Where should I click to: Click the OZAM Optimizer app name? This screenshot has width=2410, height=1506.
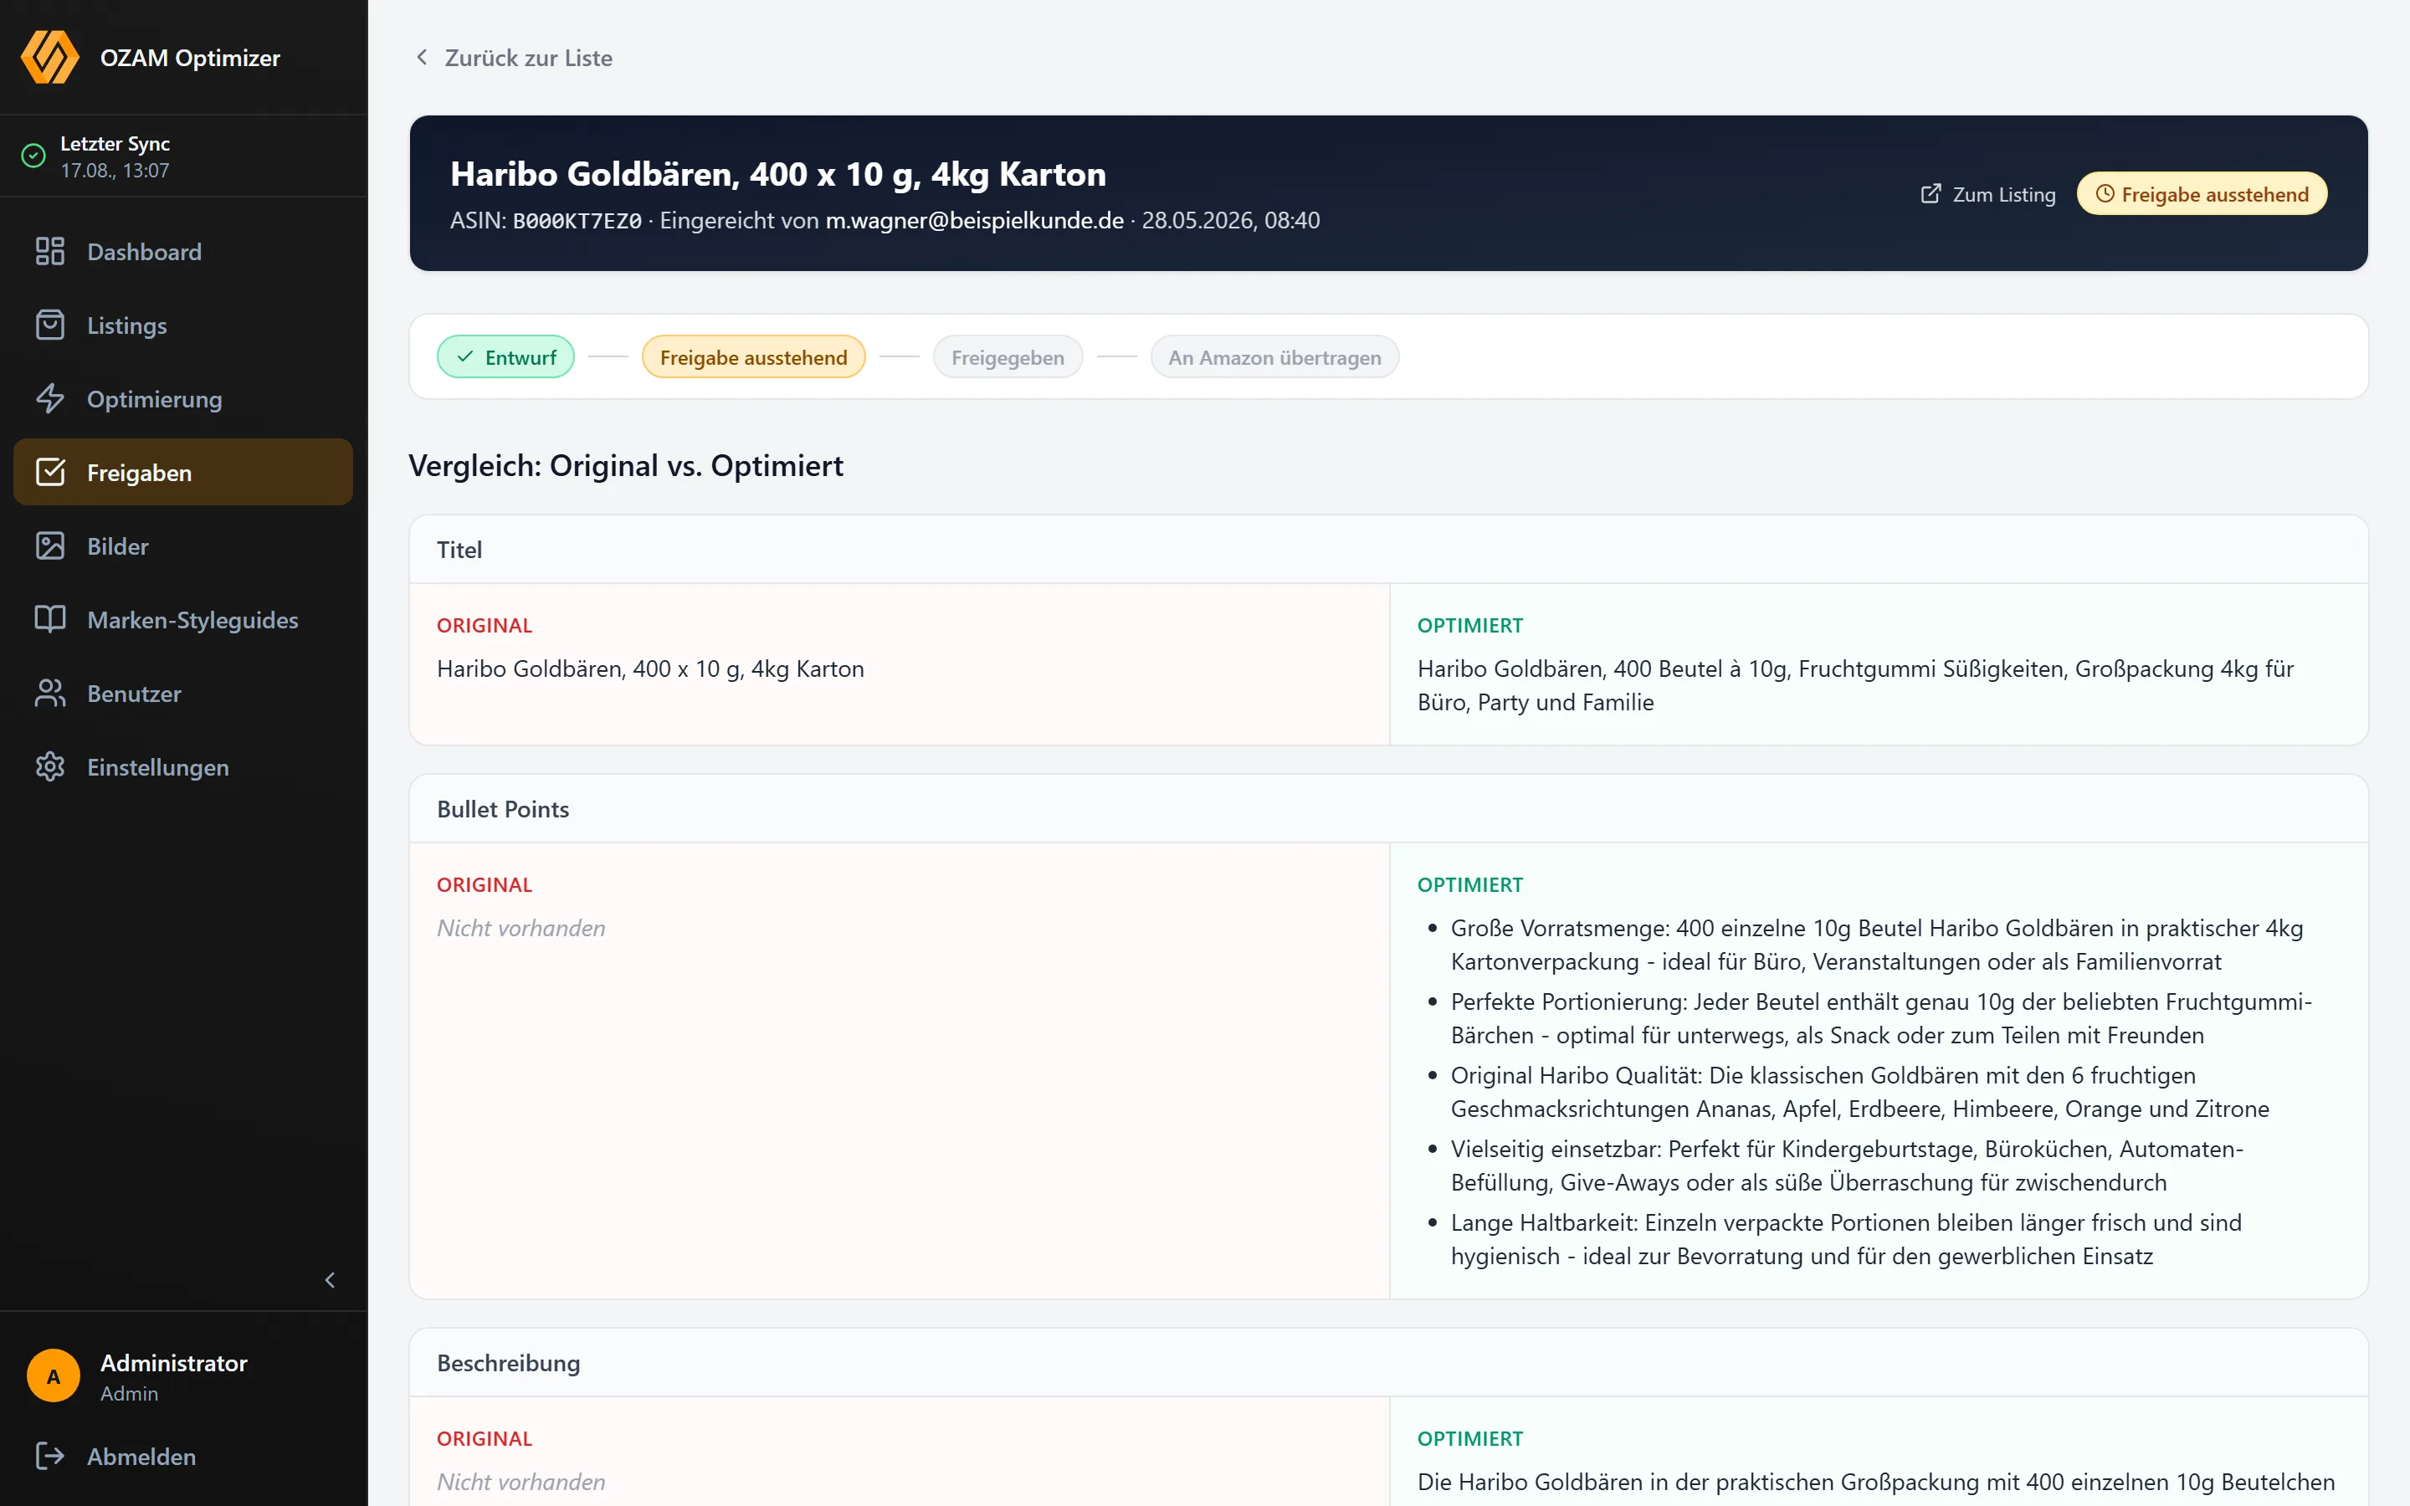[x=190, y=58]
